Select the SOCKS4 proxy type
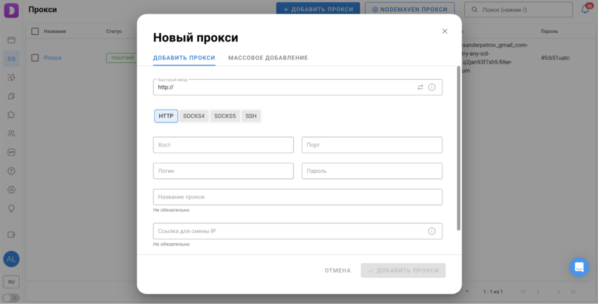 [x=194, y=116]
